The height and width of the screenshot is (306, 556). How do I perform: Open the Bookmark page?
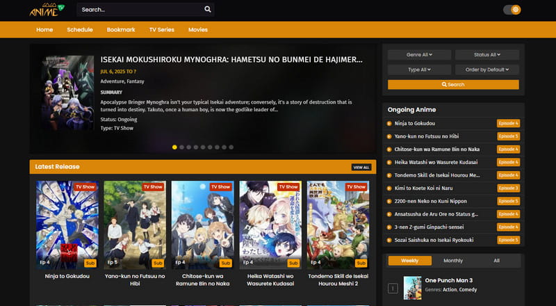121,30
